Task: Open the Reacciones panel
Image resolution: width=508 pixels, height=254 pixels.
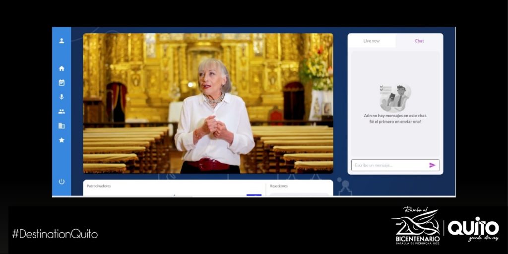Action: point(279,186)
